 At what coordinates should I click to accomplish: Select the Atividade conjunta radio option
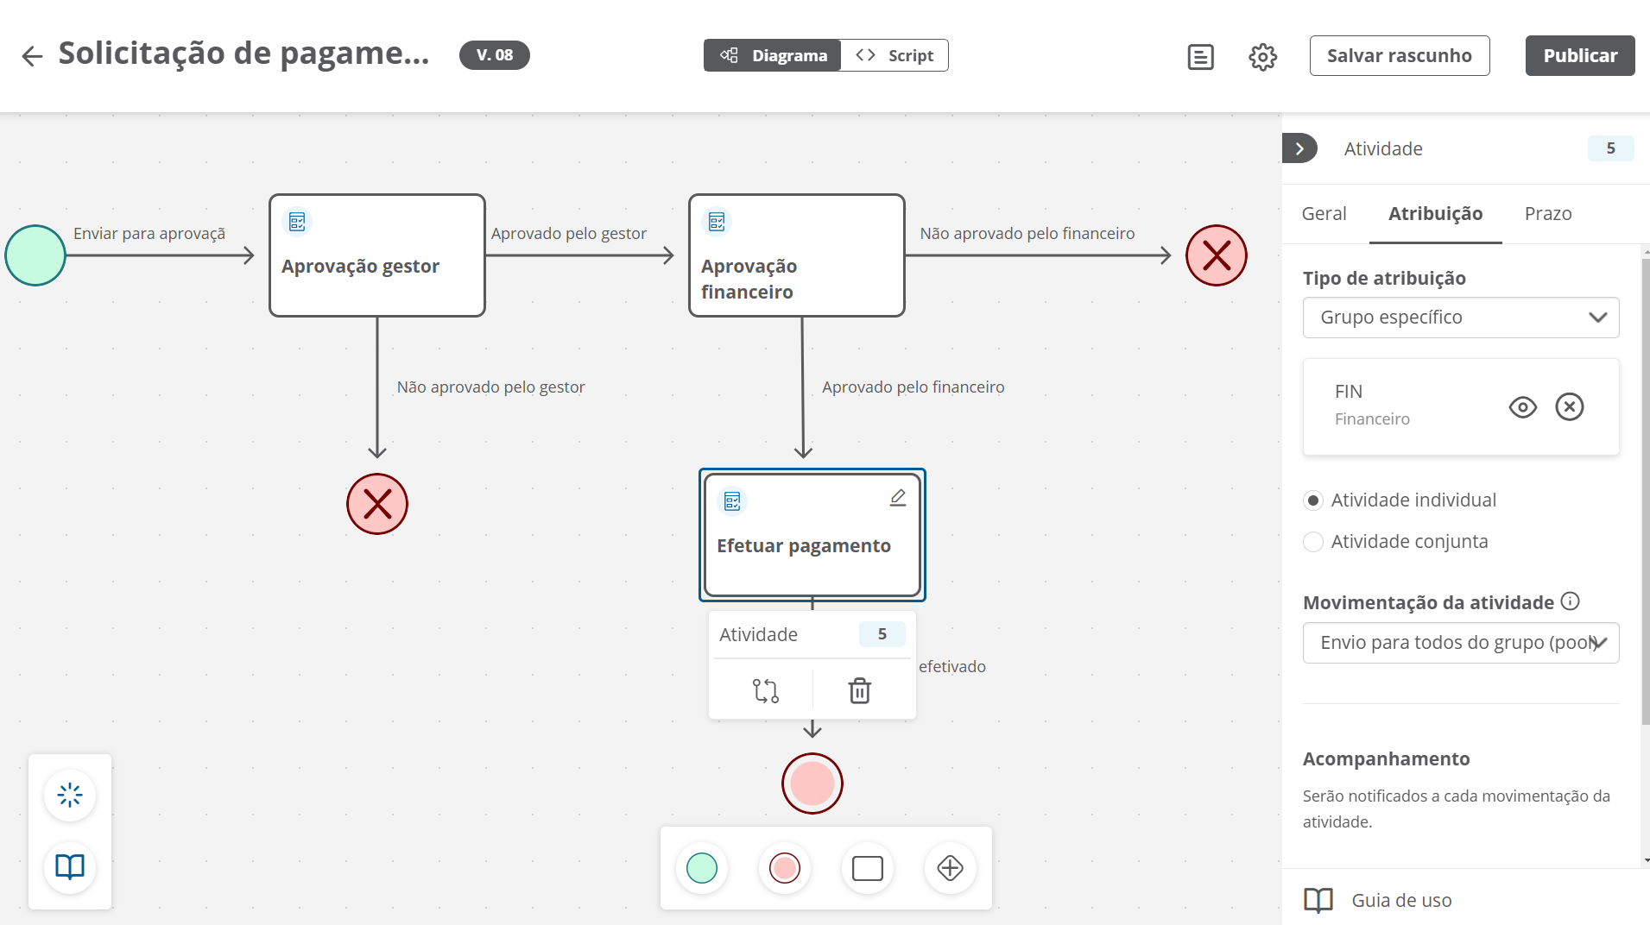[1313, 542]
